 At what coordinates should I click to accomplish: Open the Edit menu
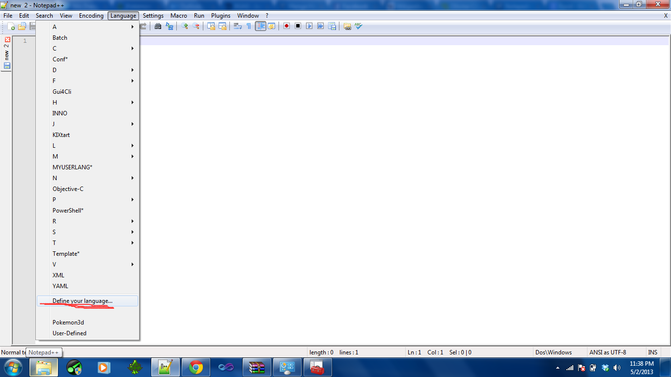[24, 16]
